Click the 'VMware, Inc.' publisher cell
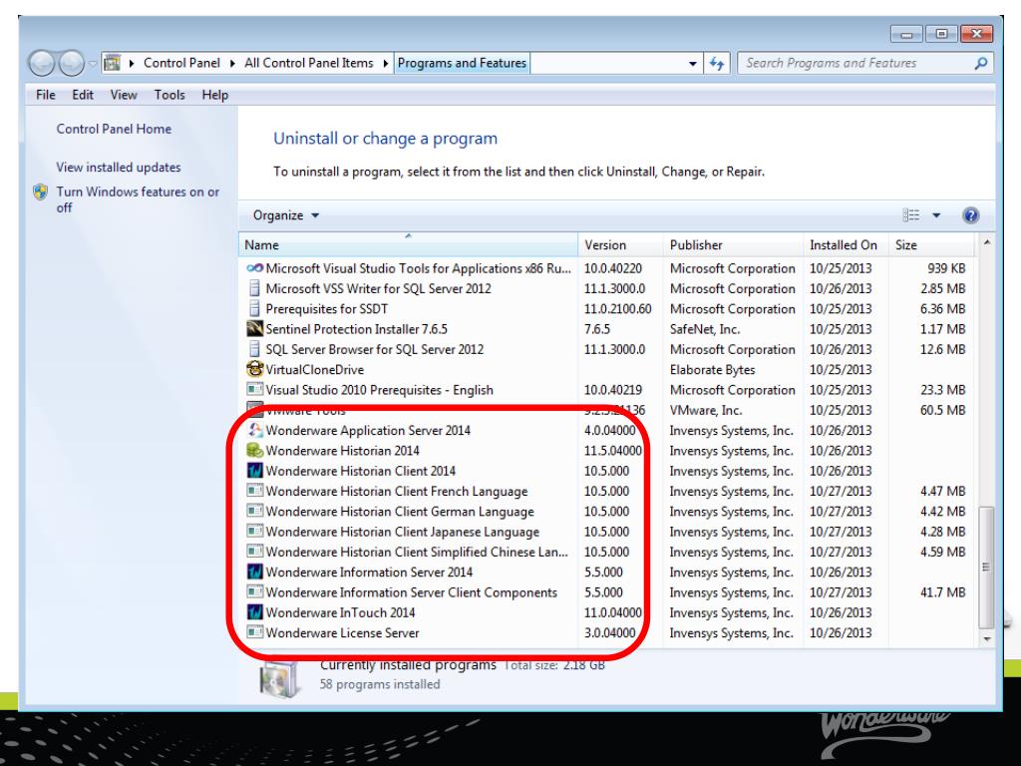1021x766 pixels. 706,410
